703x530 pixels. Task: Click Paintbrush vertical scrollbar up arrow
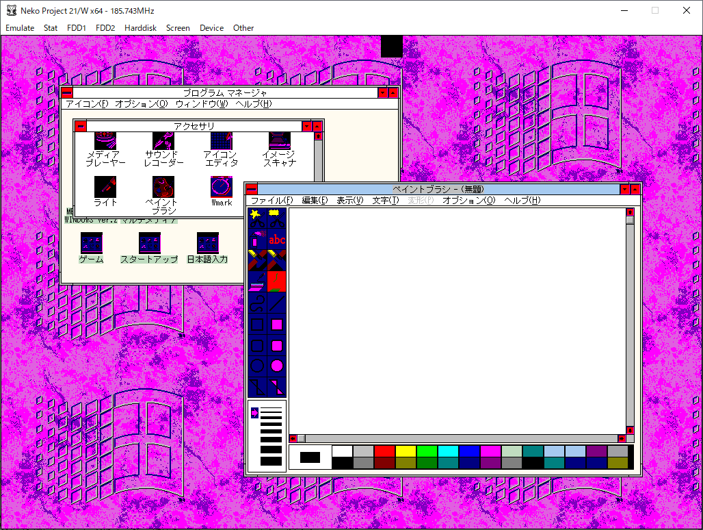click(630, 212)
